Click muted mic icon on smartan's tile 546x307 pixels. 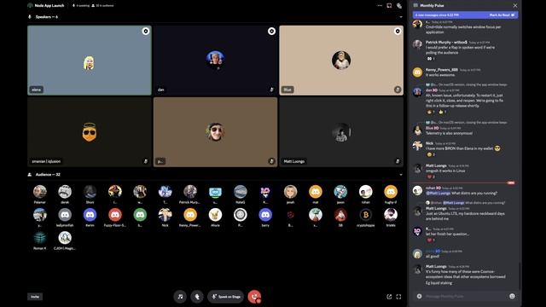point(146,161)
